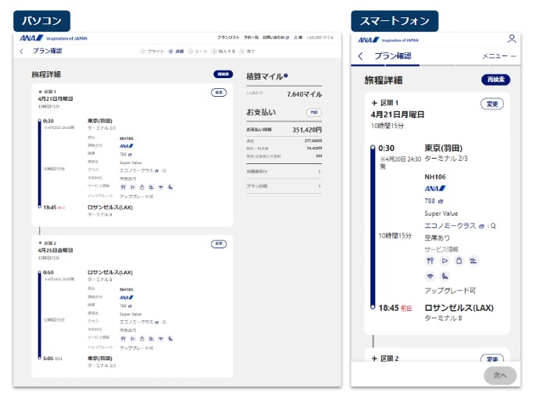Open 予約一覧 in the PC top menu

[251, 37]
